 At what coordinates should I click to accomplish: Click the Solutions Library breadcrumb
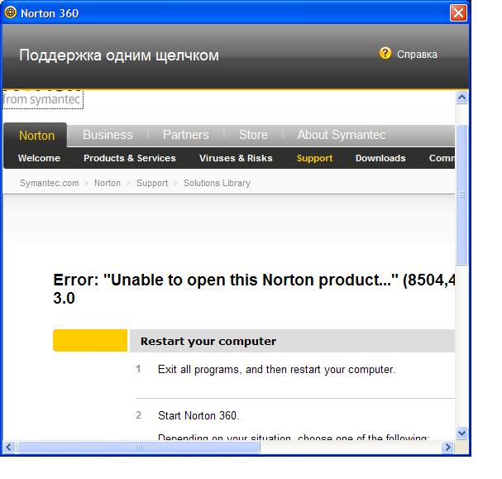[x=217, y=183]
